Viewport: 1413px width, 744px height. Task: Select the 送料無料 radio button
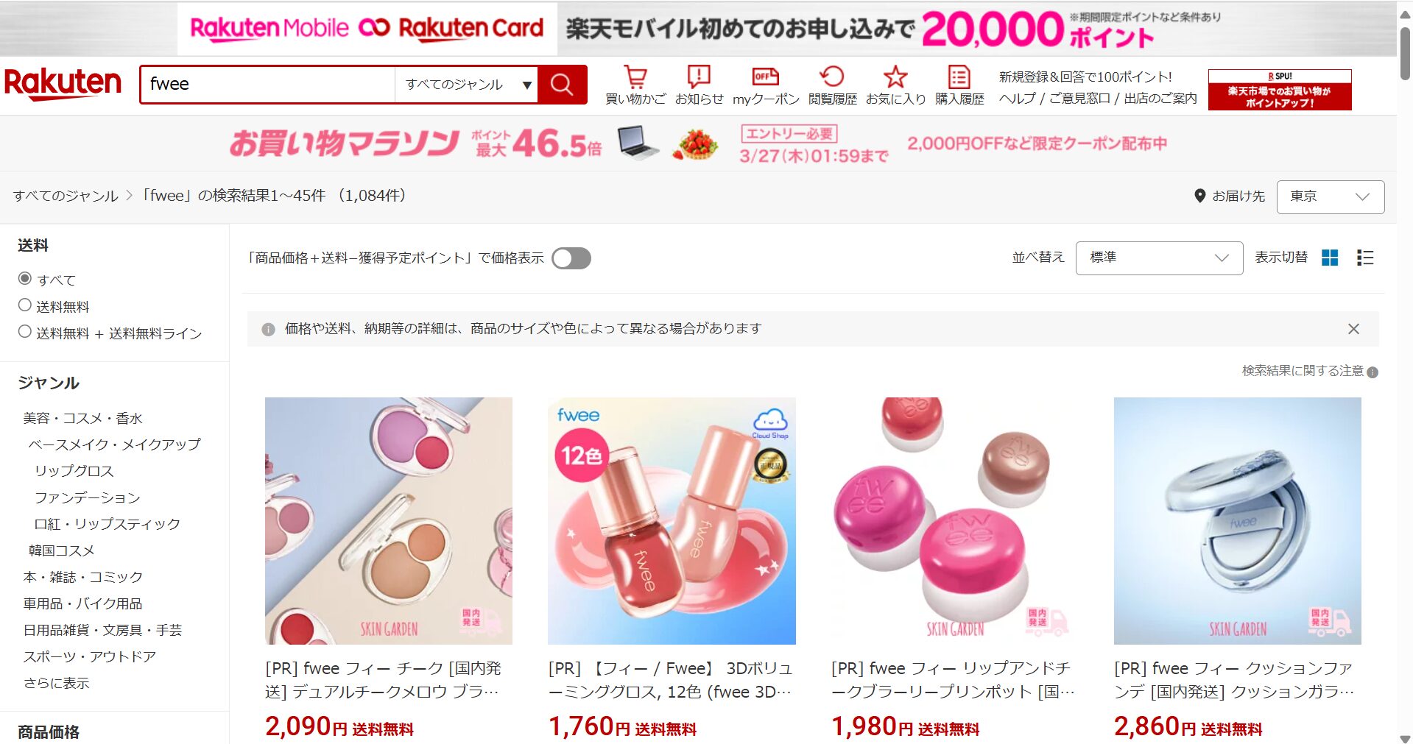click(25, 305)
